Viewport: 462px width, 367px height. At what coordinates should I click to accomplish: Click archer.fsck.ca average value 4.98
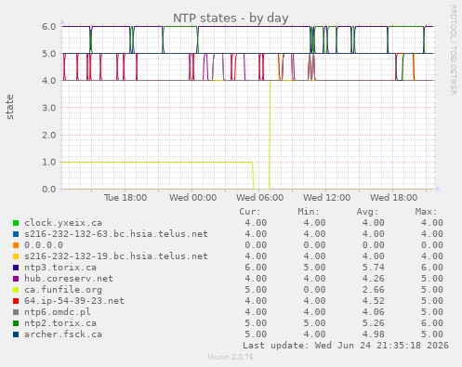374,334
